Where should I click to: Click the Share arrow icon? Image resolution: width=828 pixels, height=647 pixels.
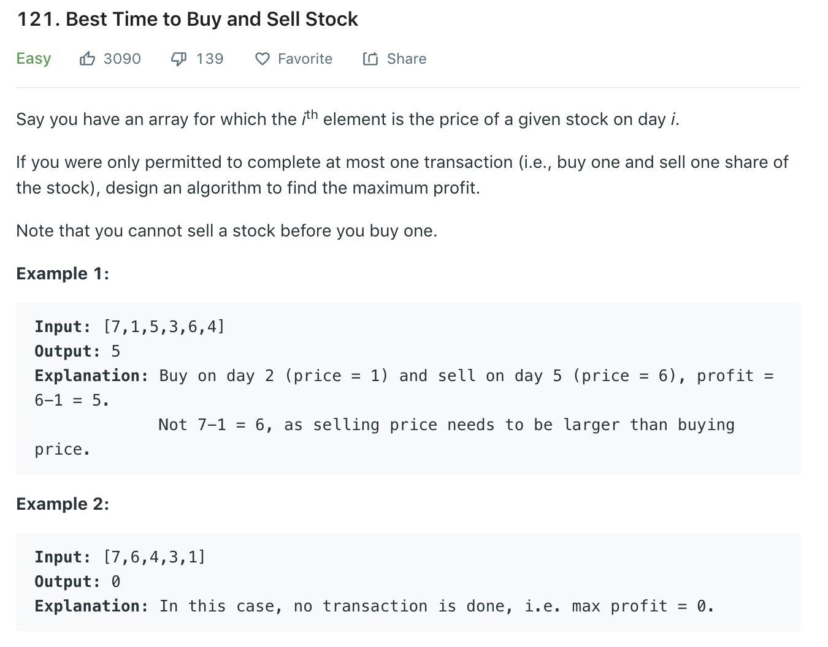(370, 59)
